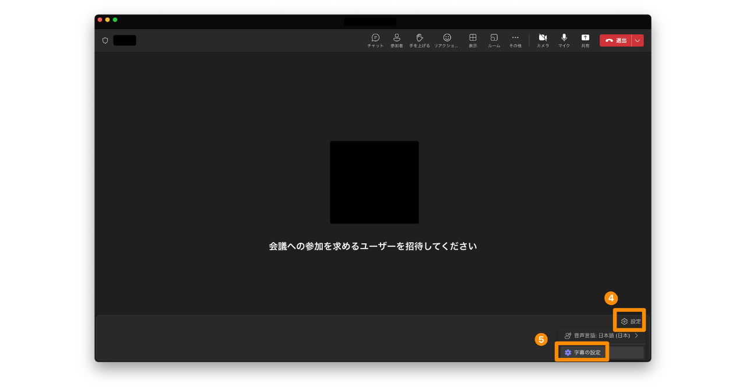
Task: Open the reactions (リアクション) smiley
Action: [x=446, y=40]
